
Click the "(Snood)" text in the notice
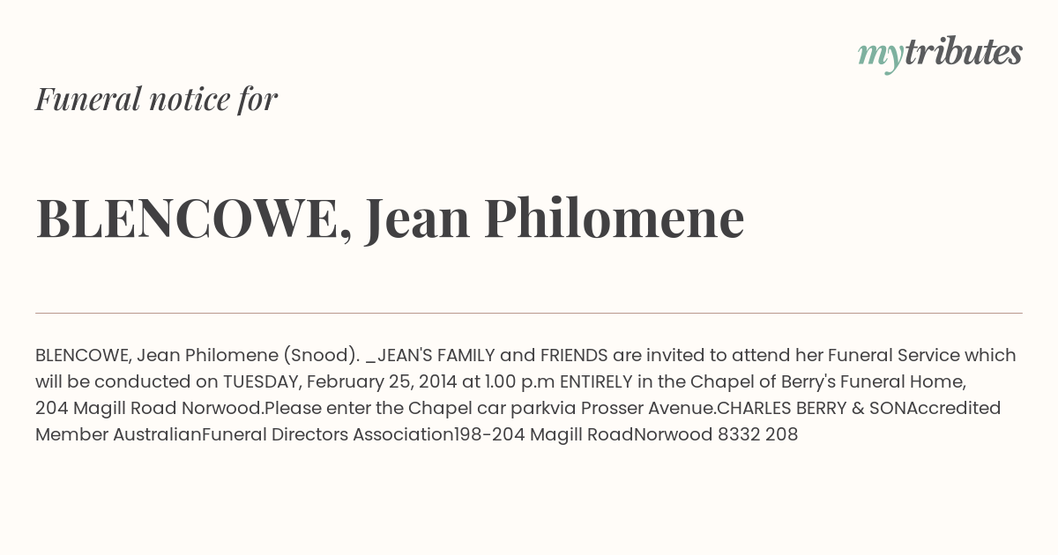click(321, 355)
